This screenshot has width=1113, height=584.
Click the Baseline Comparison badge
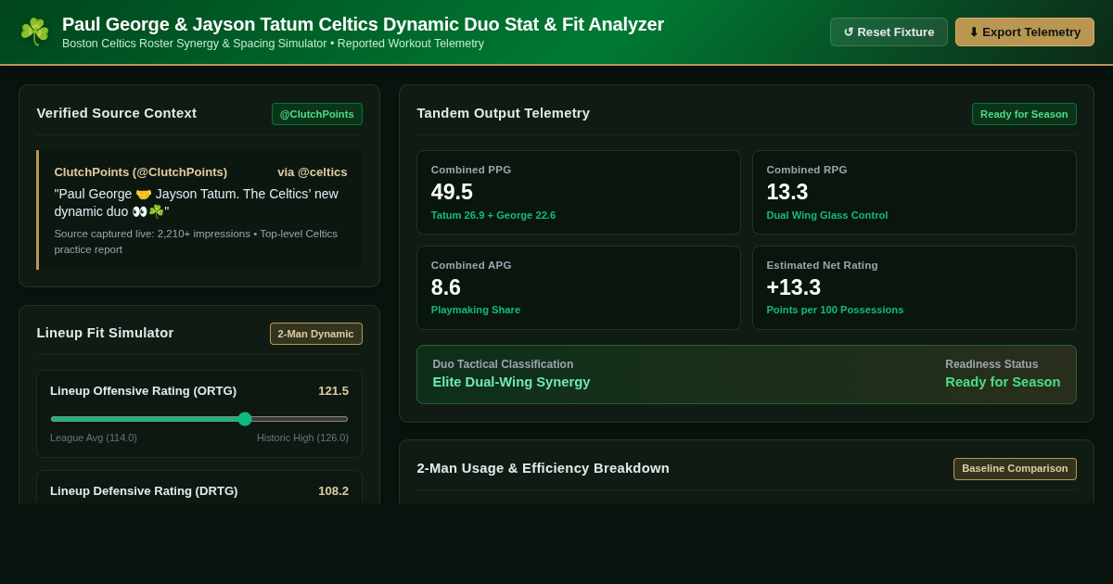(x=1015, y=469)
